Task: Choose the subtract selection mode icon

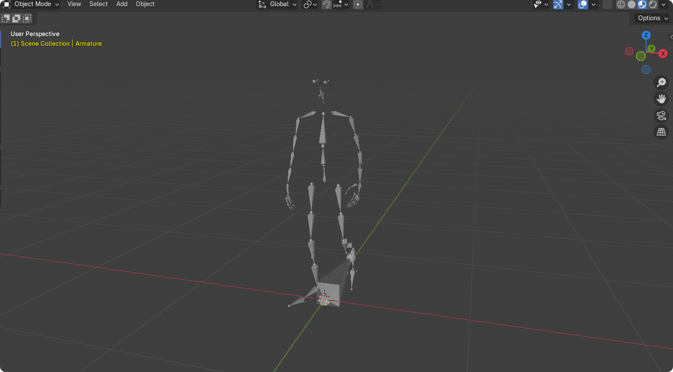Action: [x=27, y=18]
